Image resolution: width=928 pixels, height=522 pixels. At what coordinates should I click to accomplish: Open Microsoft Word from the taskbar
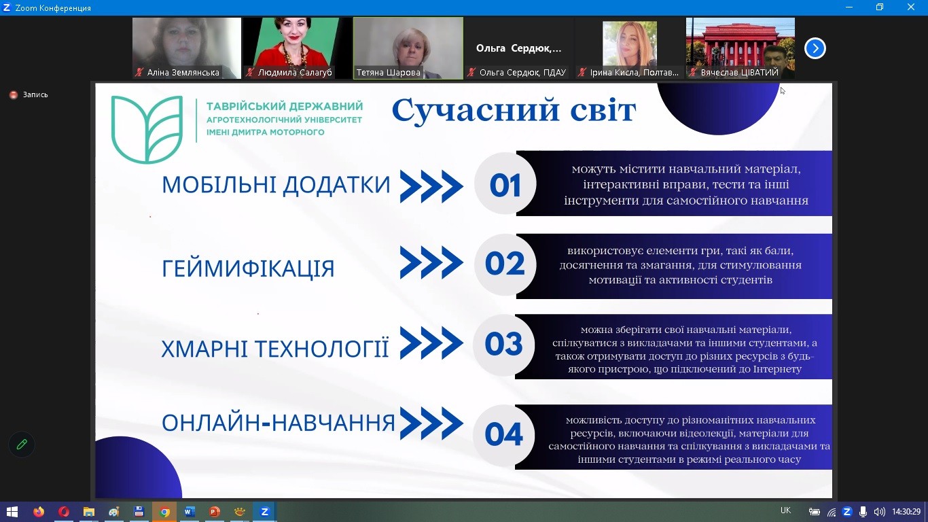click(189, 512)
